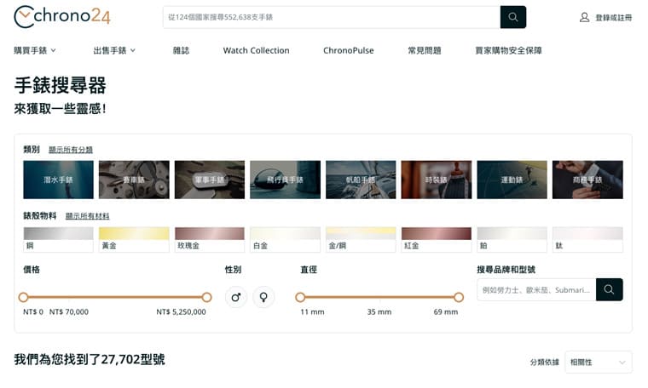Click the brand search magnifier button
The height and width of the screenshot is (388, 648).
click(x=609, y=289)
